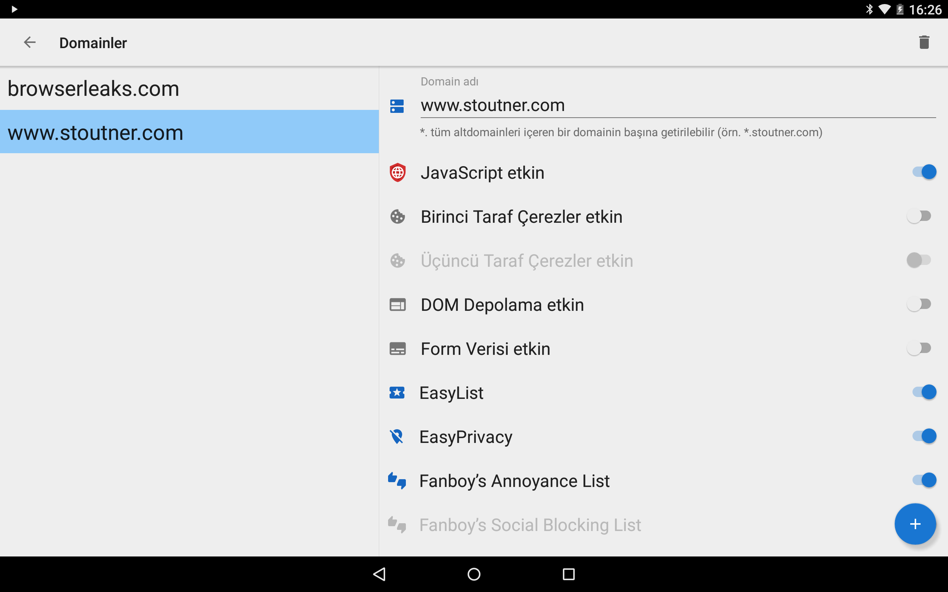Turn off the EasyPrivacy switch

click(924, 436)
